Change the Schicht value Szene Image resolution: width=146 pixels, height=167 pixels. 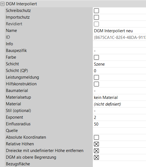click(119, 64)
